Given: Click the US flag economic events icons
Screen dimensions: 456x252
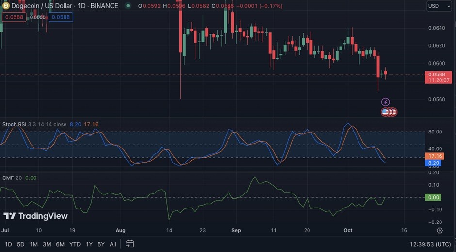Looking at the screenshot, I should coord(389,112).
